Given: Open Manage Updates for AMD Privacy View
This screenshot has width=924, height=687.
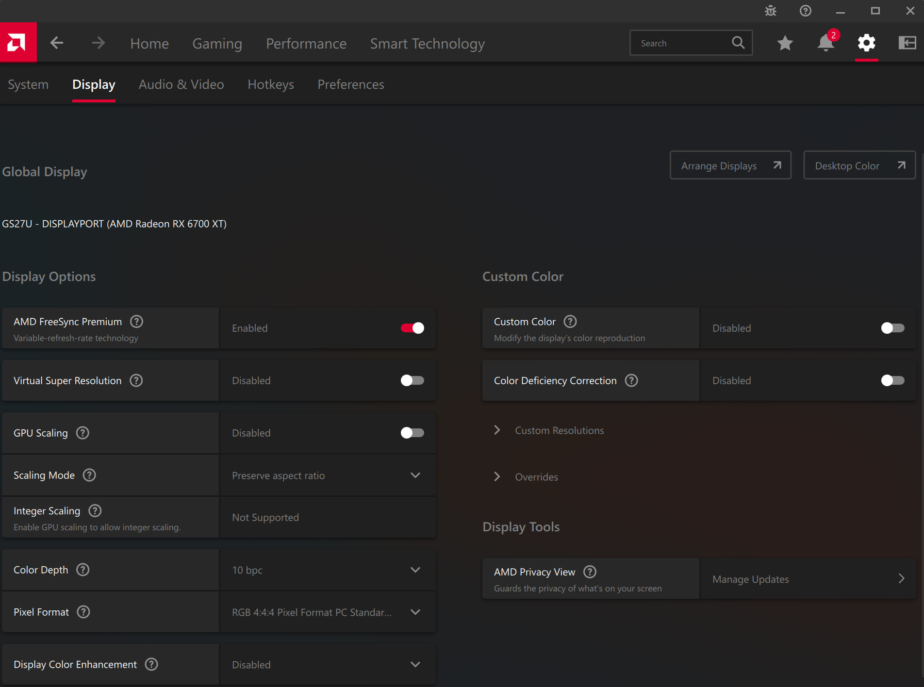Looking at the screenshot, I should coord(808,579).
